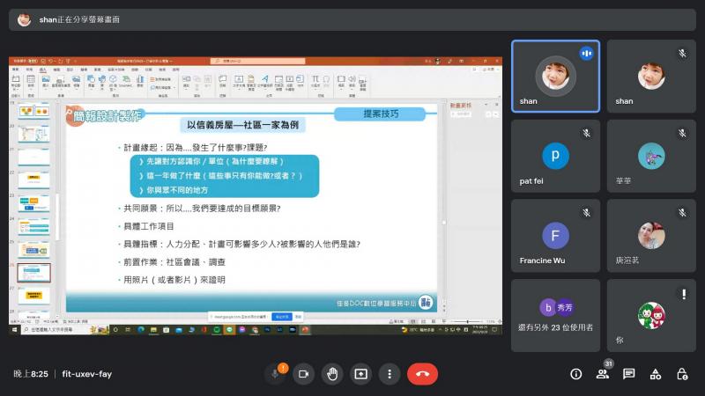Screen dimensions: 705x396
Task: Click the bullet text 具體工作項目
Action: tap(149, 226)
